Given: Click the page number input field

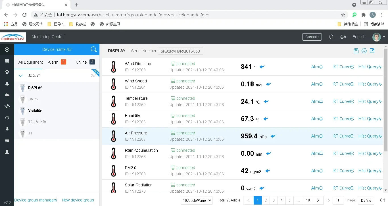Looking at the screenshot, I should [x=338, y=200].
